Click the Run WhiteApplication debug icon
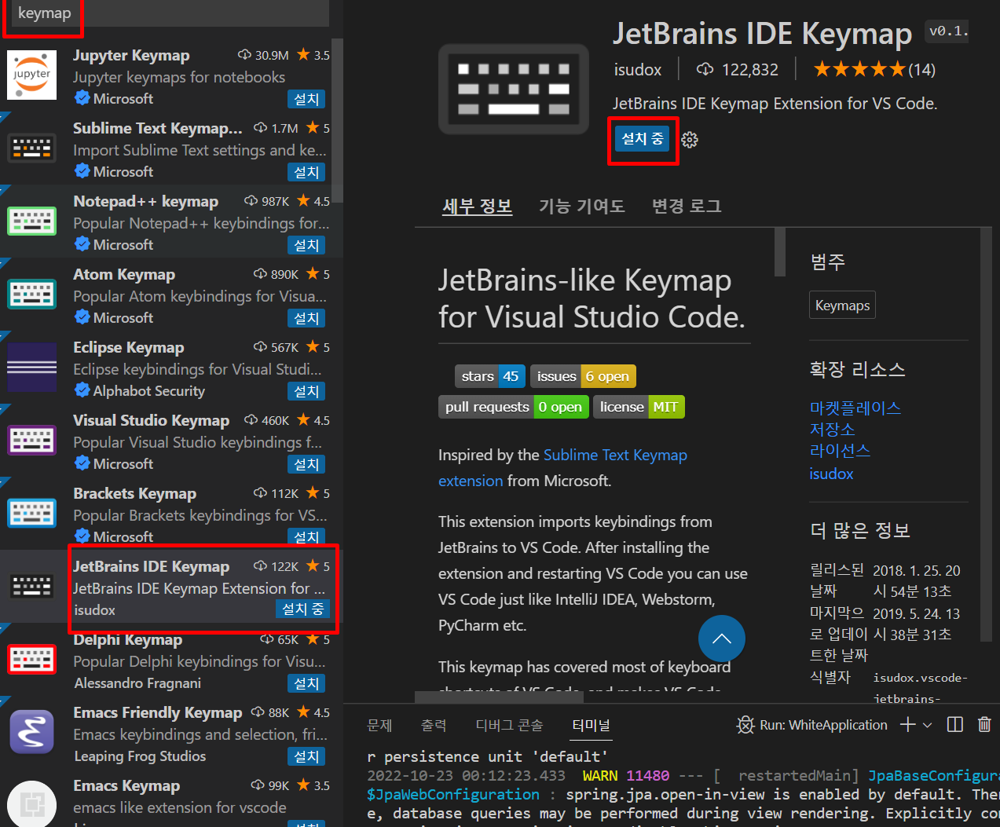 point(745,725)
